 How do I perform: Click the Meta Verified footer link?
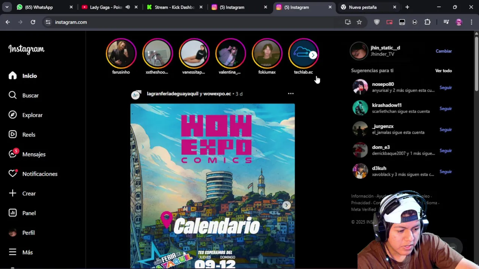(363, 210)
